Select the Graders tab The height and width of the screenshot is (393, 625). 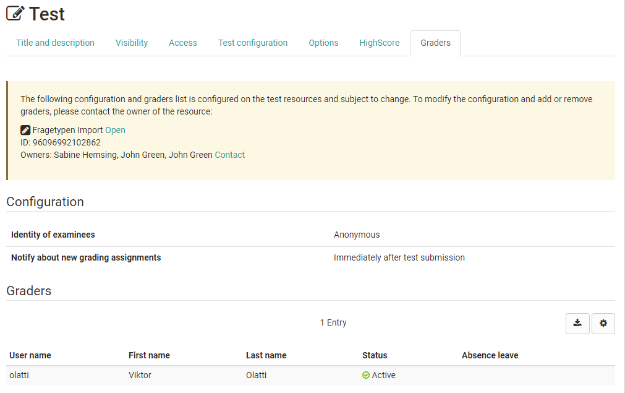click(x=435, y=43)
